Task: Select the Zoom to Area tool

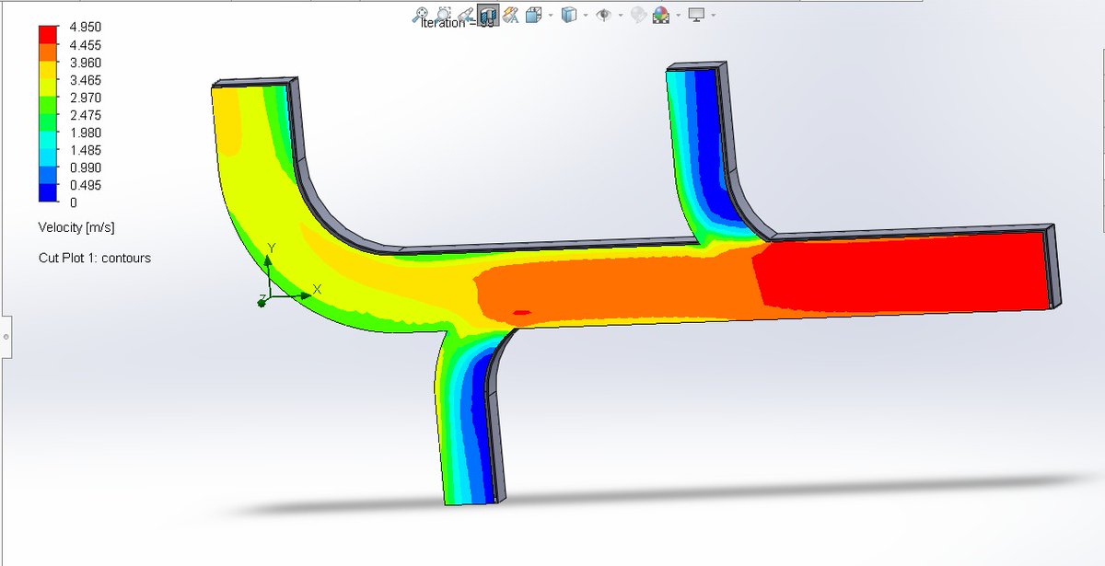Action: click(442, 15)
